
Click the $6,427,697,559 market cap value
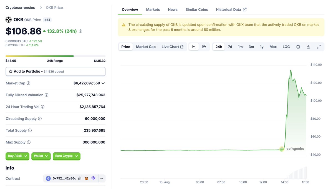pyautogui.click(x=87, y=83)
